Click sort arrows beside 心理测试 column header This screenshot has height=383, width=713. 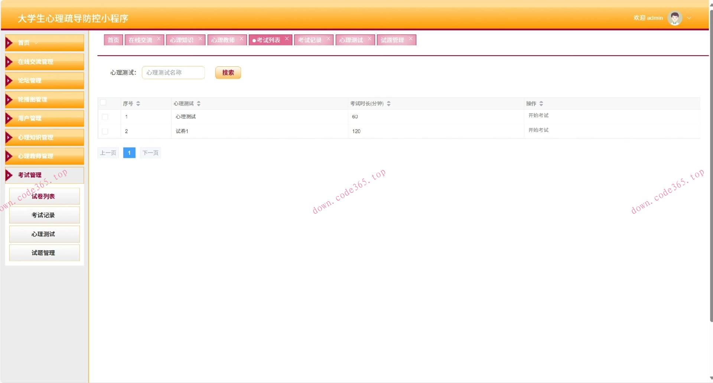tap(199, 104)
